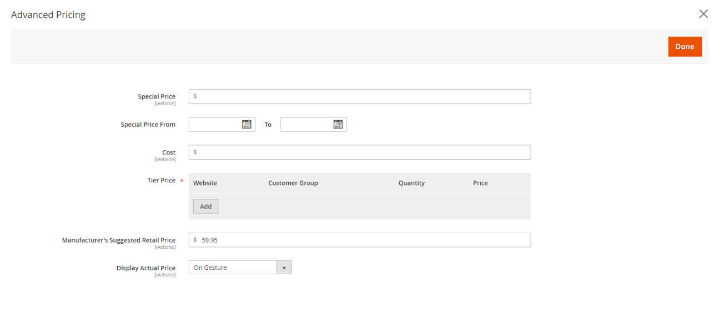
Task: Focus the Special Price From date field
Action: (x=222, y=124)
